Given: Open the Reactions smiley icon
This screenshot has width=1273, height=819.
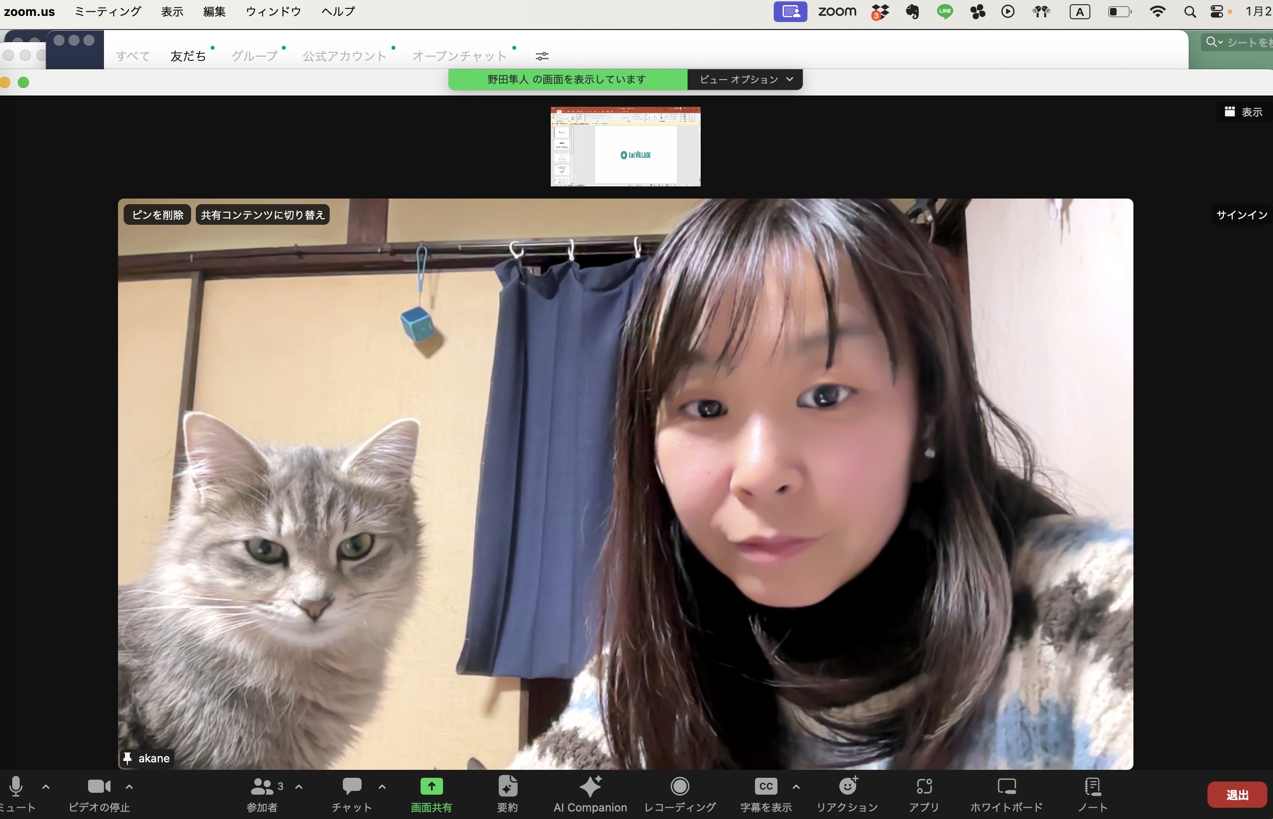Looking at the screenshot, I should pos(847,787).
